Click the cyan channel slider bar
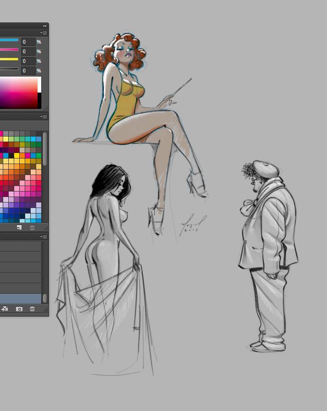 9,40
